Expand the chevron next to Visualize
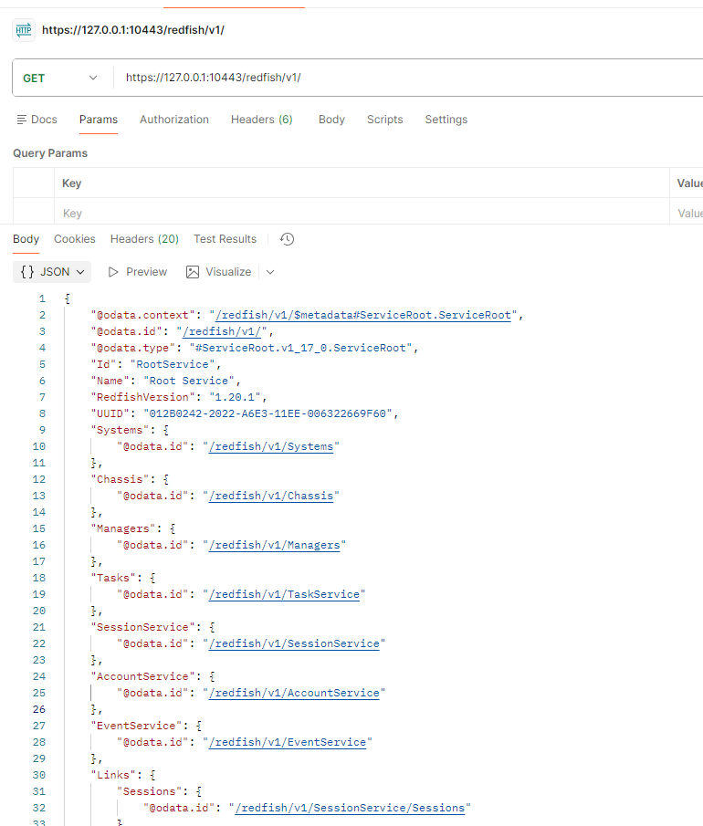This screenshot has height=826, width=703. pyautogui.click(x=270, y=272)
